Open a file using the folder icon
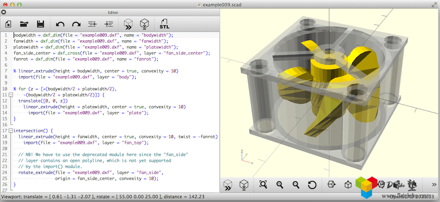The width and height of the screenshot is (440, 202). (x=24, y=24)
